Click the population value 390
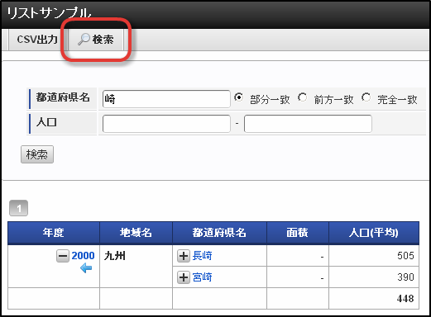This screenshot has height=317, width=431. pos(405,277)
